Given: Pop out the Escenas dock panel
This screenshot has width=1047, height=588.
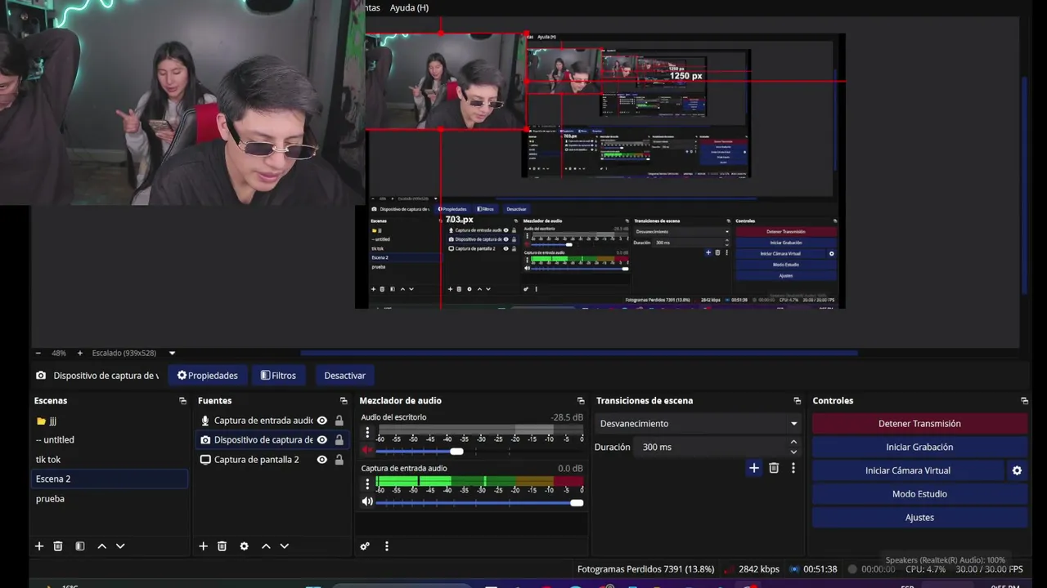Looking at the screenshot, I should [182, 401].
